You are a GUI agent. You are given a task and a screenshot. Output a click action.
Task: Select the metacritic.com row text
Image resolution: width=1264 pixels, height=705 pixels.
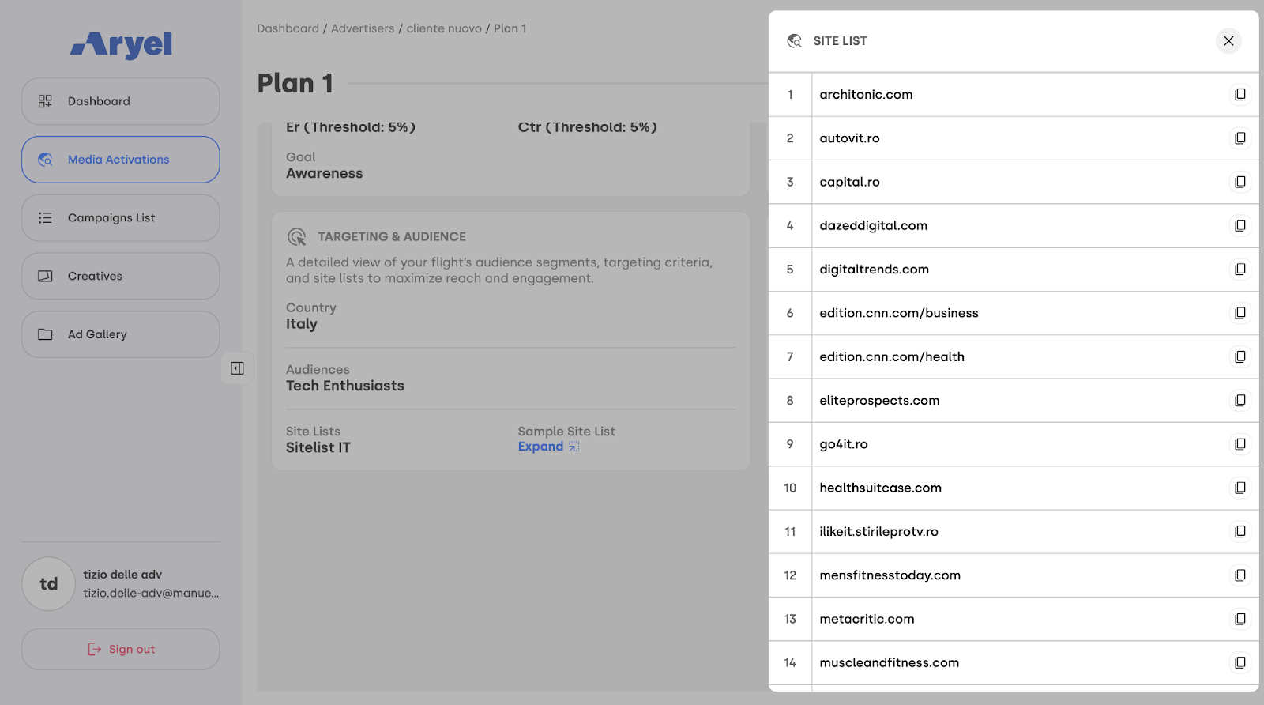pos(867,619)
